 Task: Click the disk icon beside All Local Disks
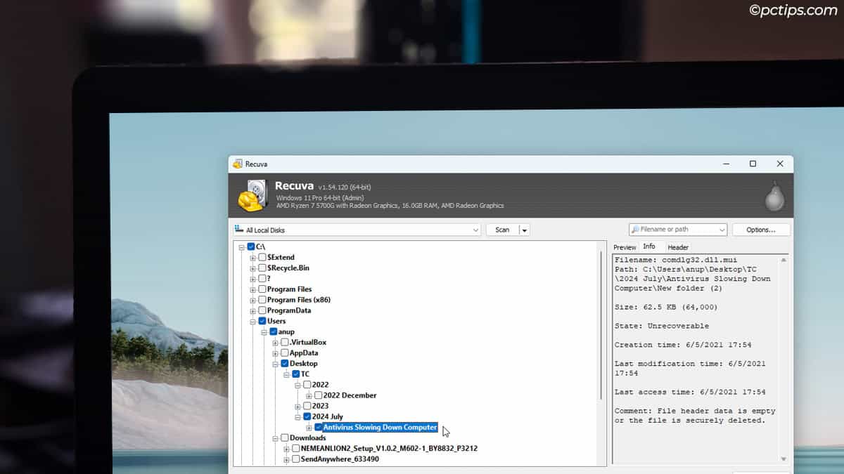pos(240,229)
